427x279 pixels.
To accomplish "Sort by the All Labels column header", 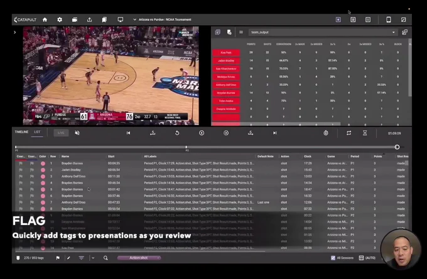I will click(x=150, y=156).
